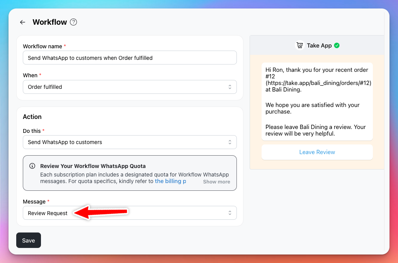Open the Do this dropdown for actions
This screenshot has height=263, width=398.
coord(130,142)
